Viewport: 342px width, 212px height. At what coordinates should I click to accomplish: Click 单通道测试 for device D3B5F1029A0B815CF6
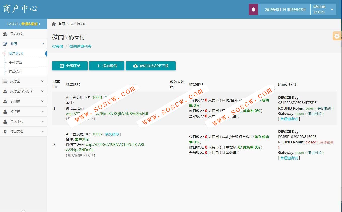click(289, 158)
